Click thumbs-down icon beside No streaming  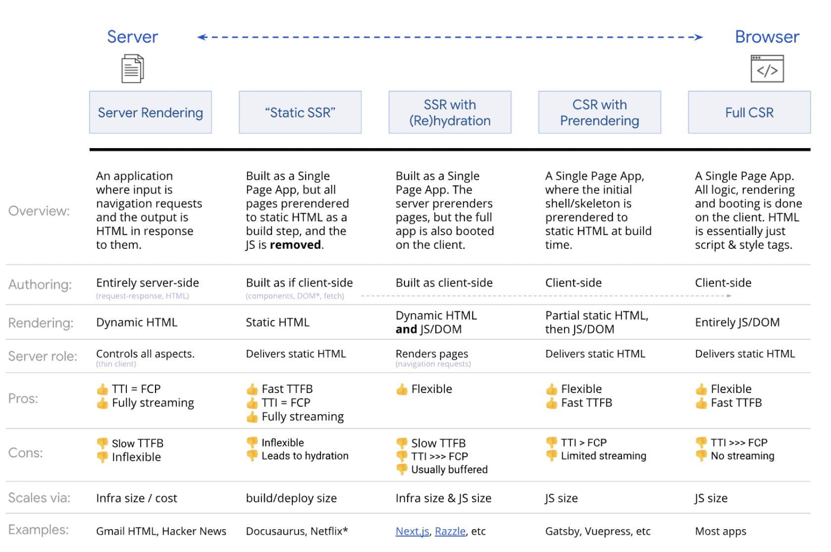point(701,456)
